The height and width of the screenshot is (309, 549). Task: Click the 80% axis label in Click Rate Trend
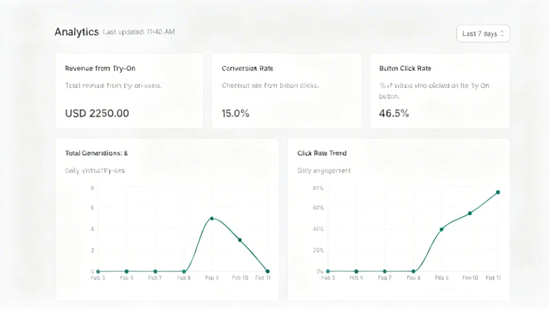click(x=318, y=188)
